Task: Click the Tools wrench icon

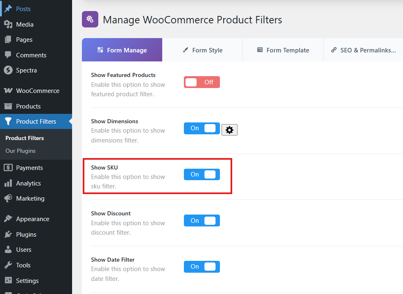Action: click(8, 265)
